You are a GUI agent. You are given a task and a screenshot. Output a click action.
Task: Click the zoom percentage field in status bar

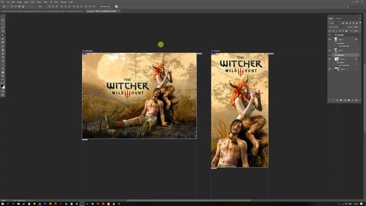pyautogui.click(x=4, y=200)
